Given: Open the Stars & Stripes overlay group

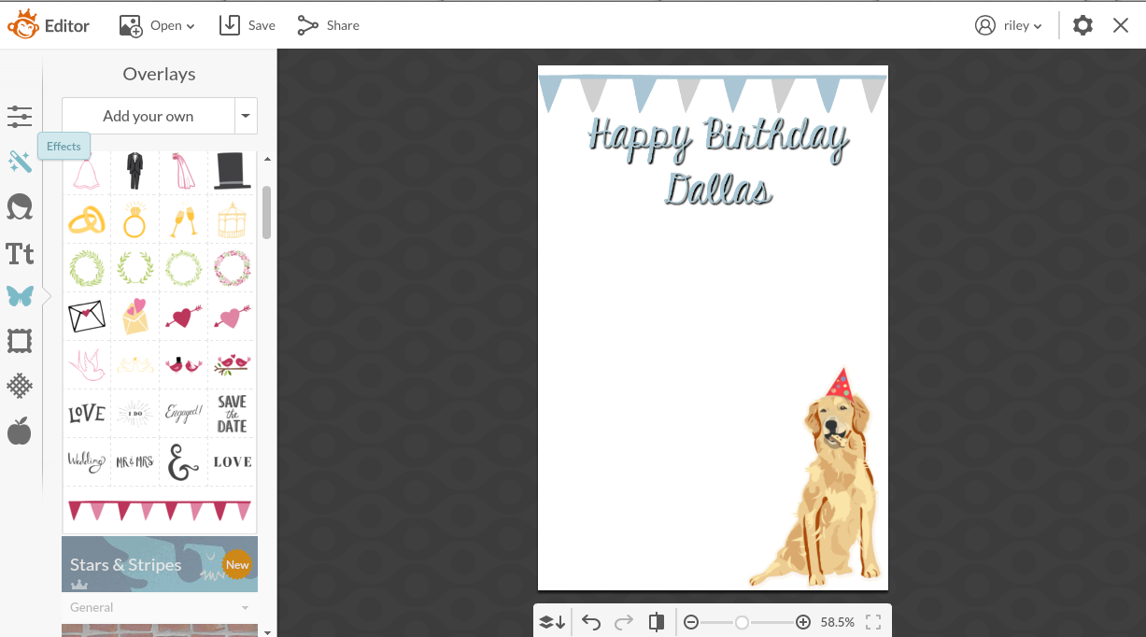Looking at the screenshot, I should pyautogui.click(x=160, y=564).
